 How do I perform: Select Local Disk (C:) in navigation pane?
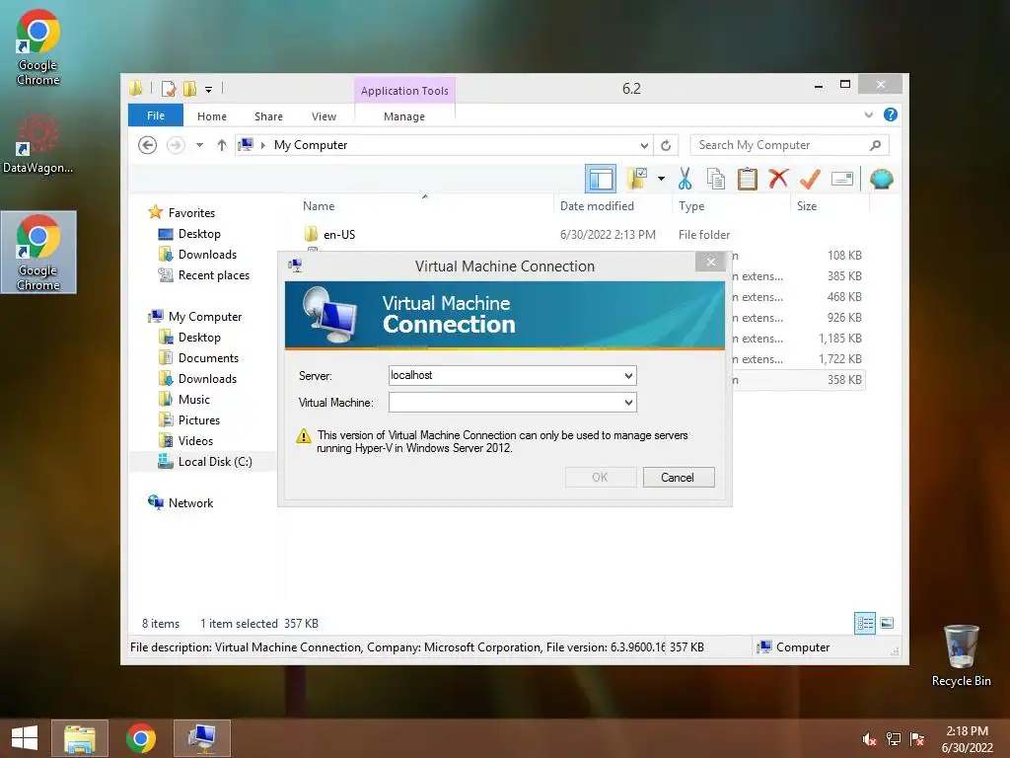point(214,462)
